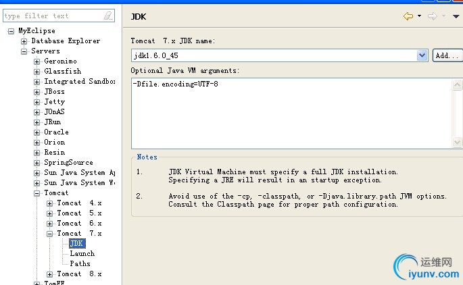Select the MyEclipse tree label
This screenshot has height=285, width=463.
36,30
